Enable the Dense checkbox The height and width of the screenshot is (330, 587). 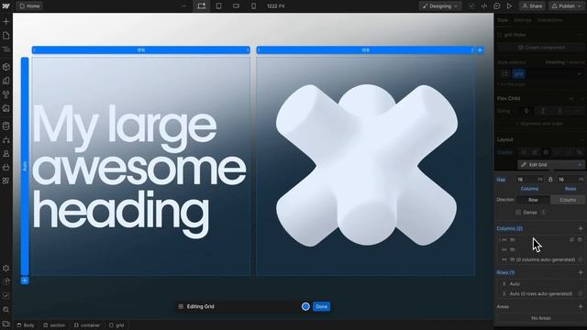[518, 212]
